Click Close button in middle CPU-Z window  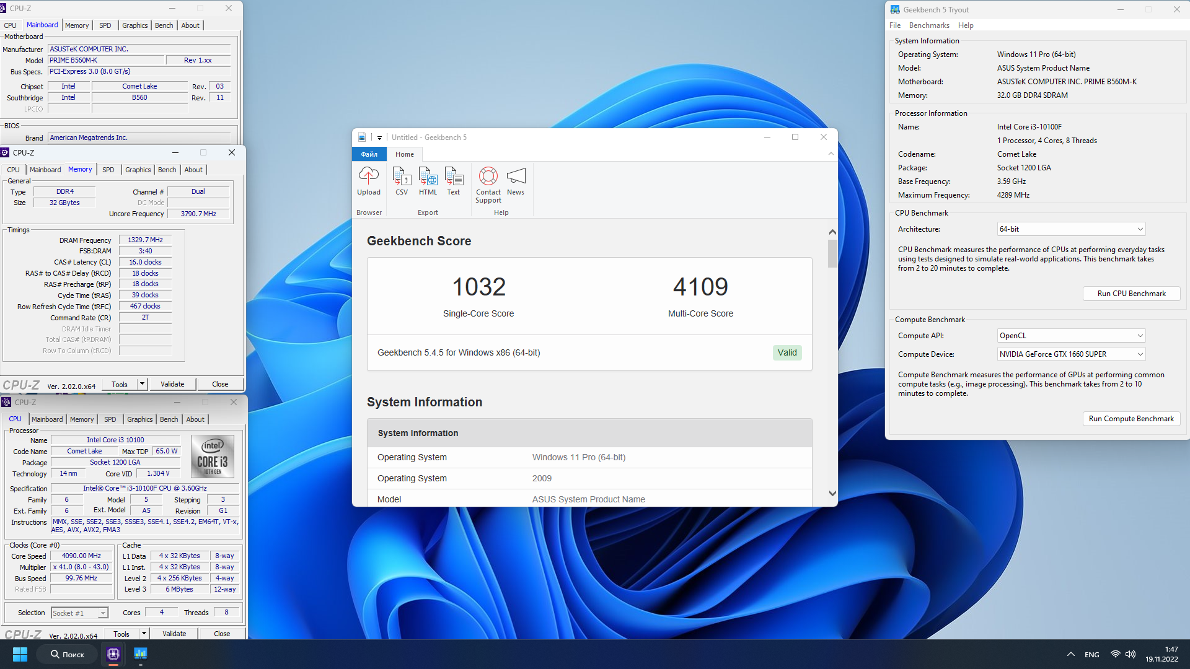pyautogui.click(x=220, y=384)
